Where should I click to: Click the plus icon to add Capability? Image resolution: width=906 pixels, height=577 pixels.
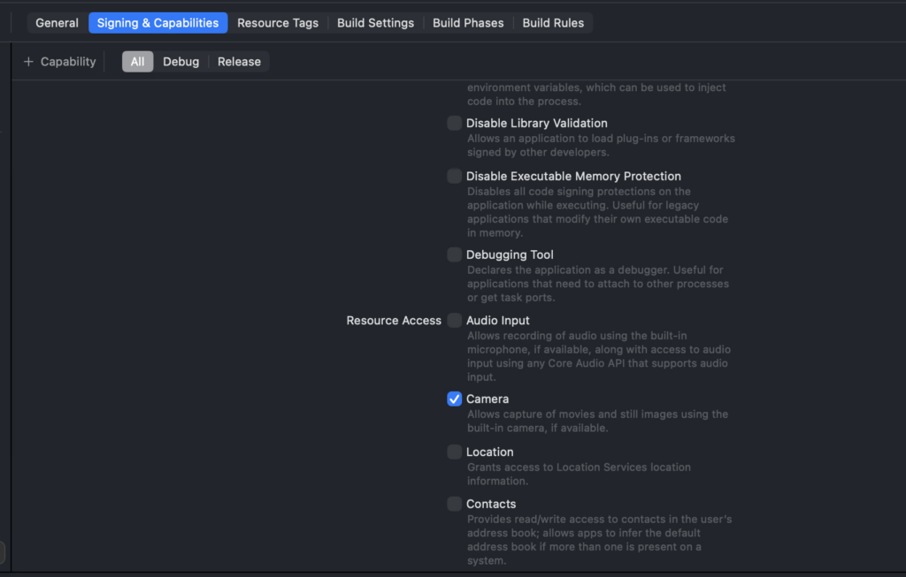coord(28,62)
